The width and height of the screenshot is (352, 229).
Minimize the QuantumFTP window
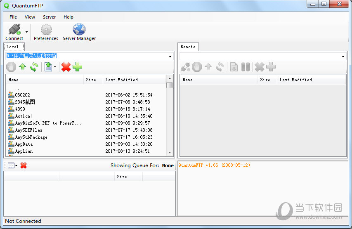(313, 4)
